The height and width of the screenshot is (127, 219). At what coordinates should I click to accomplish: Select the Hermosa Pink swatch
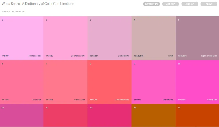point(22,38)
